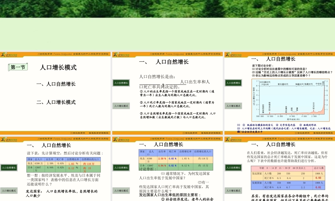
Task: Click the red 0.94 % cell in the Japan row
Action: pyautogui.click(x=162, y=166)
